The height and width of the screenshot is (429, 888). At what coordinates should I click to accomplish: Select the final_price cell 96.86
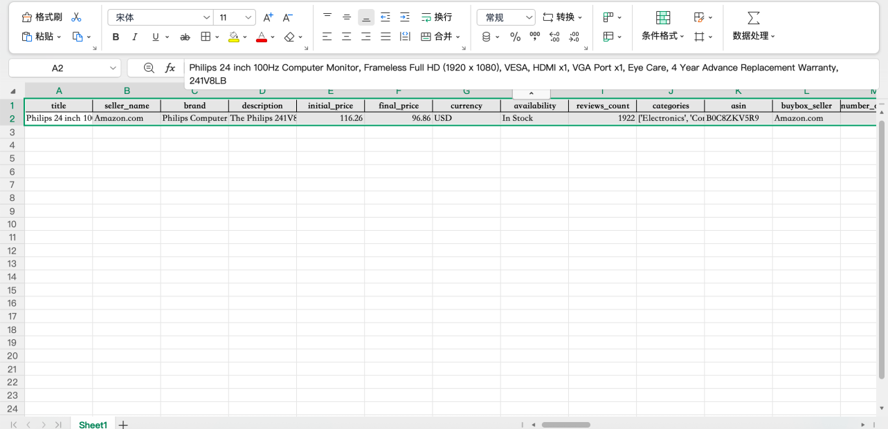[399, 118]
